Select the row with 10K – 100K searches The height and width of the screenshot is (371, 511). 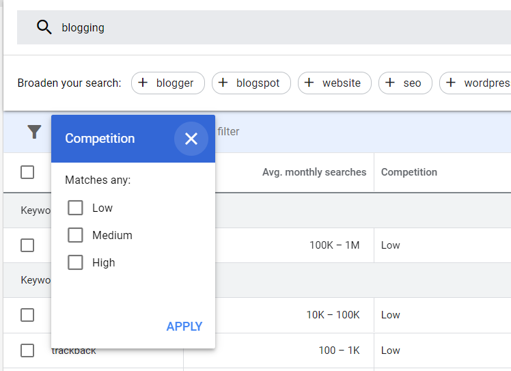pos(27,315)
